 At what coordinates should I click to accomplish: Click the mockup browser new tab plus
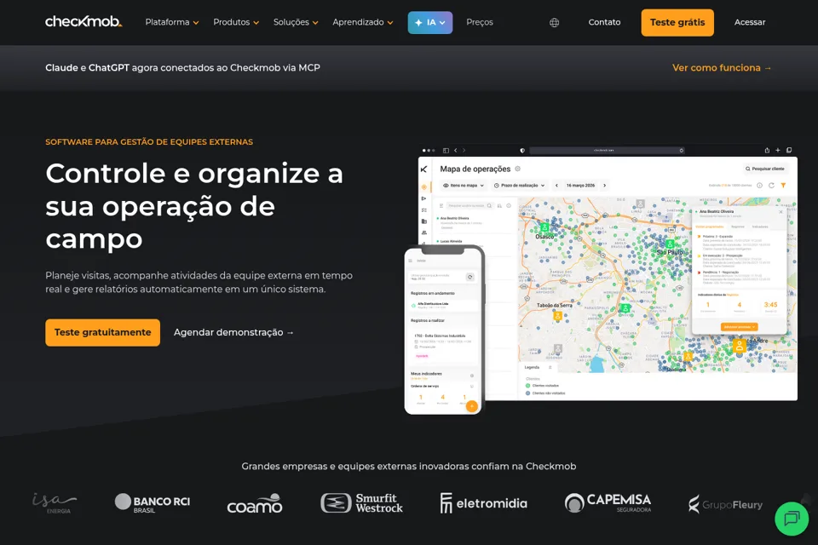pos(778,150)
